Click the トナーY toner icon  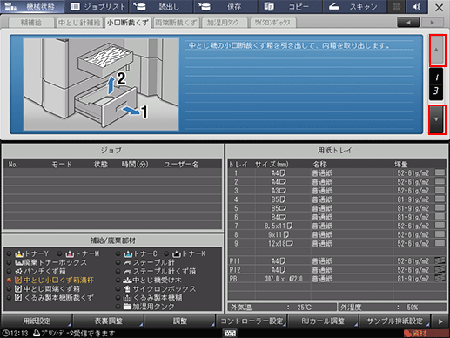19,254
